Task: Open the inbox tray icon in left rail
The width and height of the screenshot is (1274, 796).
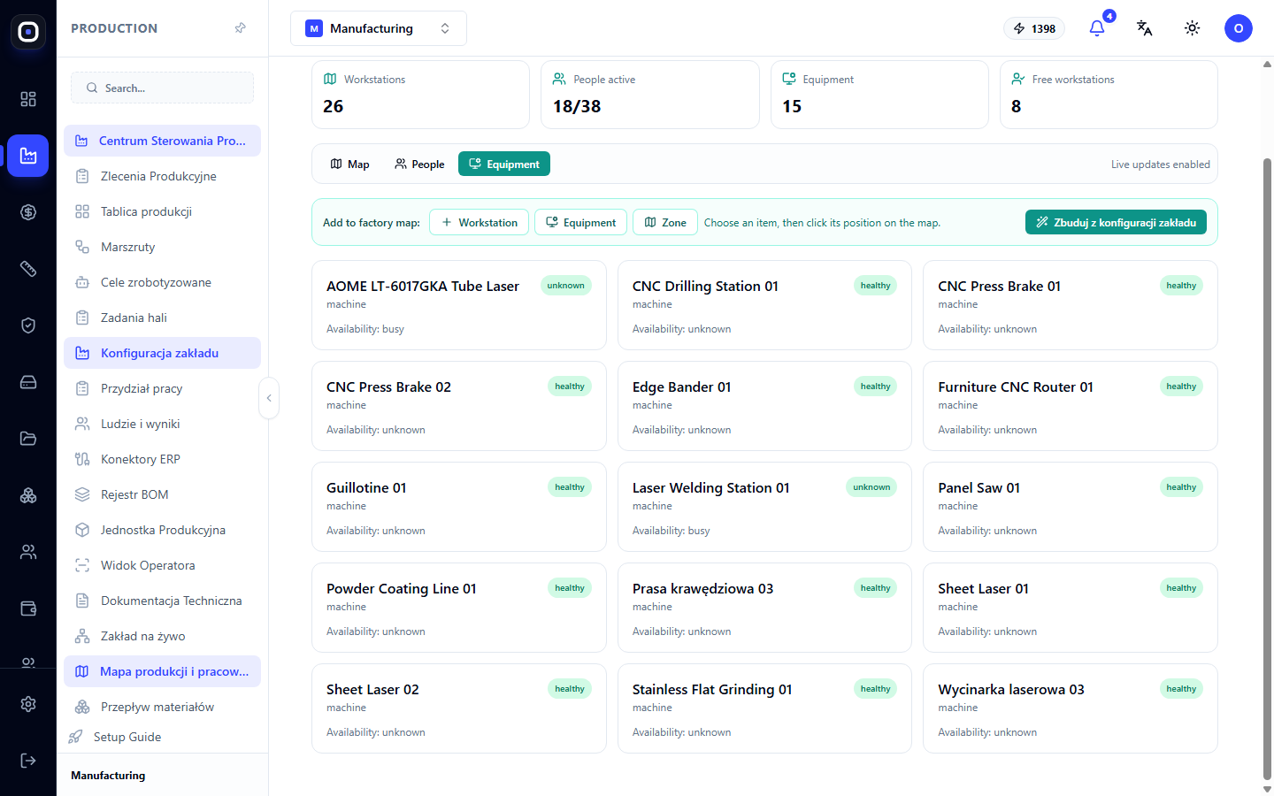Action: (x=28, y=382)
